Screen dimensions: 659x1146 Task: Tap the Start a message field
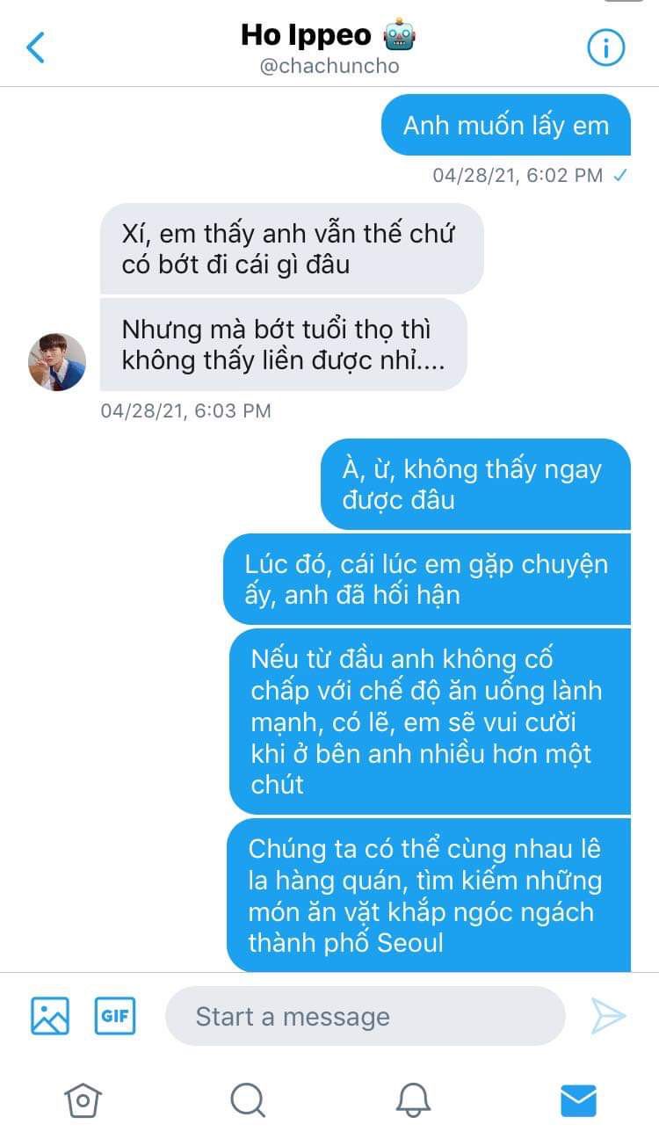(365, 1016)
